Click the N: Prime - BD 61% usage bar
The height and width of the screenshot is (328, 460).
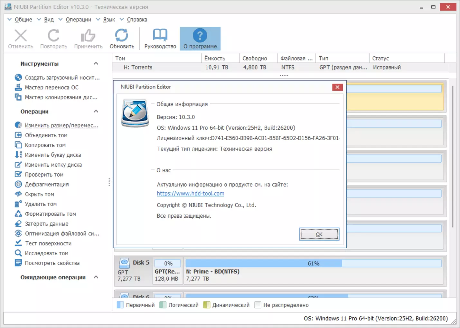point(313,264)
